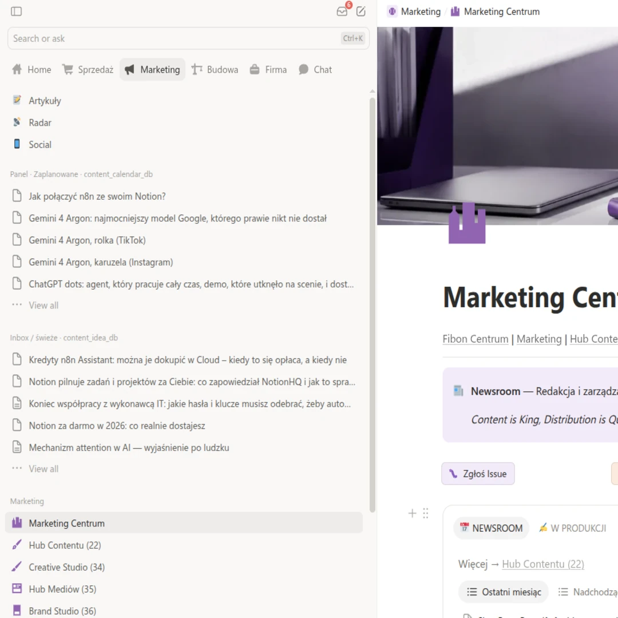Open Brand Studio (36) in sidebar

184,611
